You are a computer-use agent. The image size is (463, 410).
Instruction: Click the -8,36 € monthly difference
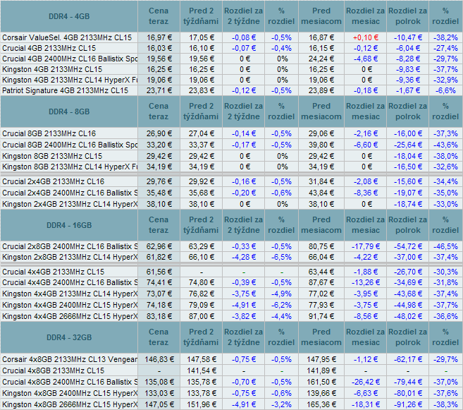366,193
